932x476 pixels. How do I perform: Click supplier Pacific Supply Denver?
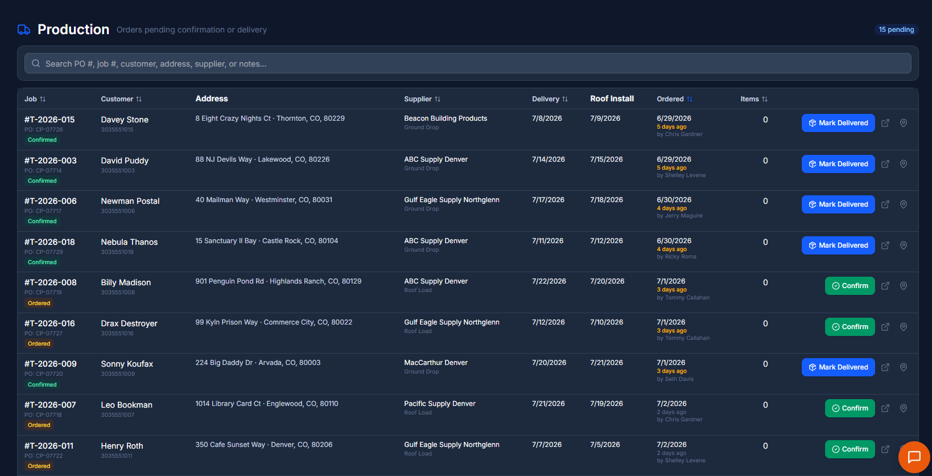[x=440, y=404]
